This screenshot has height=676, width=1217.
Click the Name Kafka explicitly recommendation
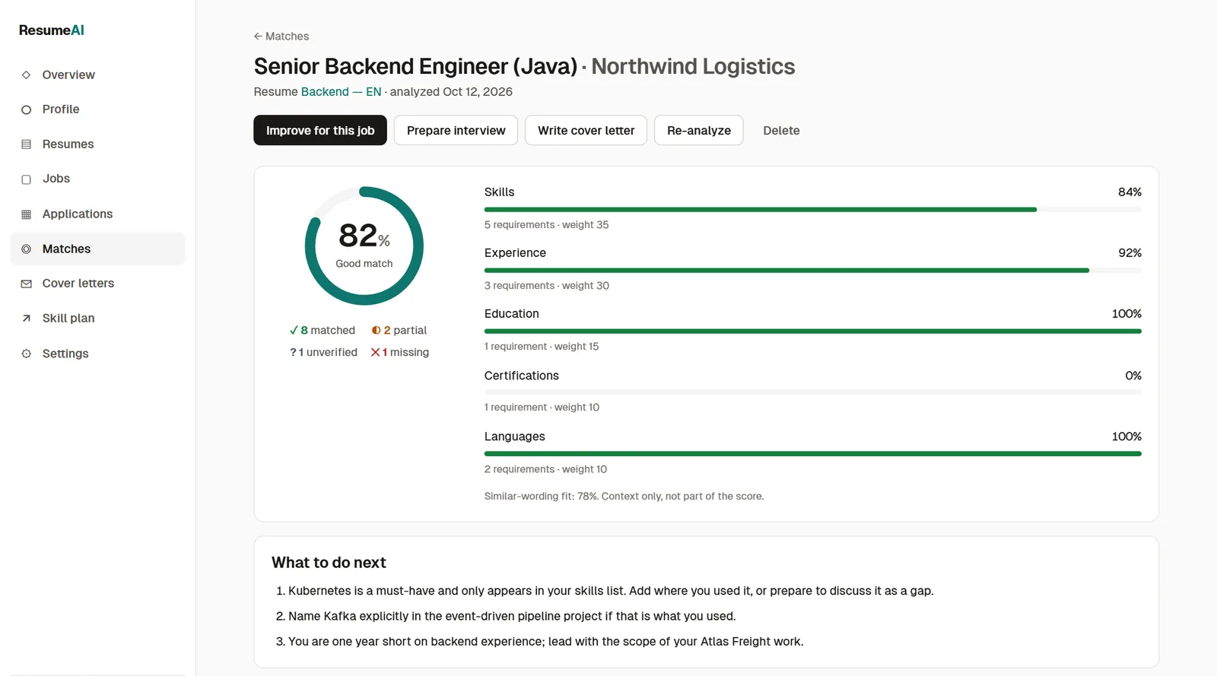tap(512, 617)
